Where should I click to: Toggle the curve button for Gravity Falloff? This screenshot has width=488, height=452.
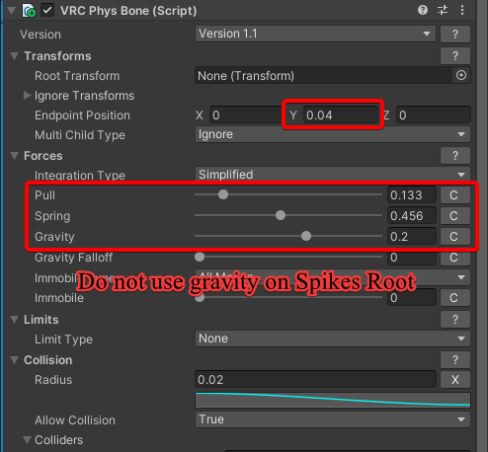[455, 258]
